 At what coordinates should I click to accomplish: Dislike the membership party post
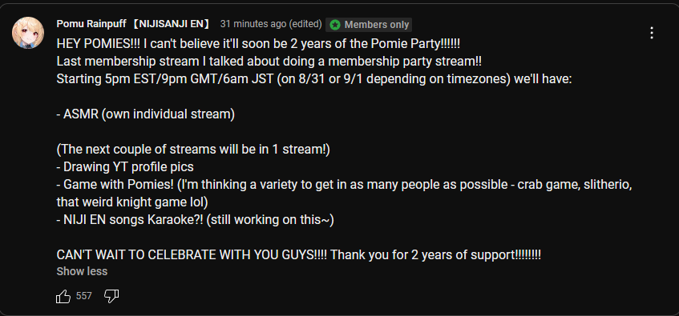pyautogui.click(x=111, y=296)
